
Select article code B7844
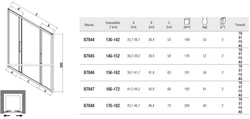(89, 40)
